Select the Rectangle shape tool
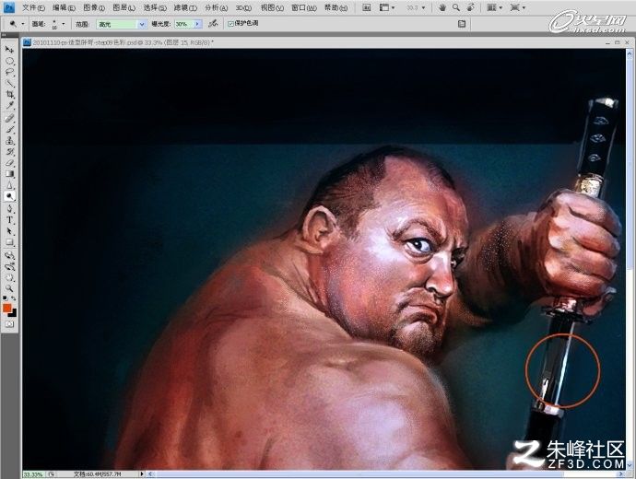Screen dimensions: 636x479 point(10,242)
